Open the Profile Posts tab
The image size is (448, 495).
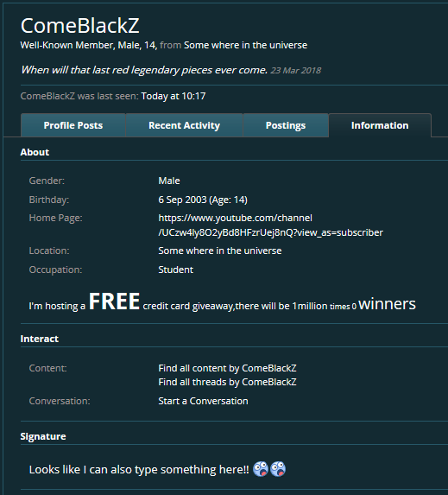pyautogui.click(x=73, y=125)
